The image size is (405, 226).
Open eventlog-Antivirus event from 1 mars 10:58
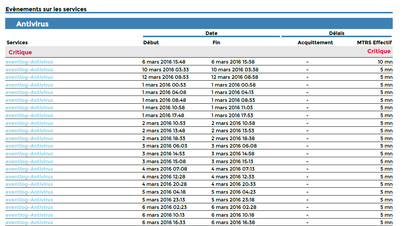point(29,107)
